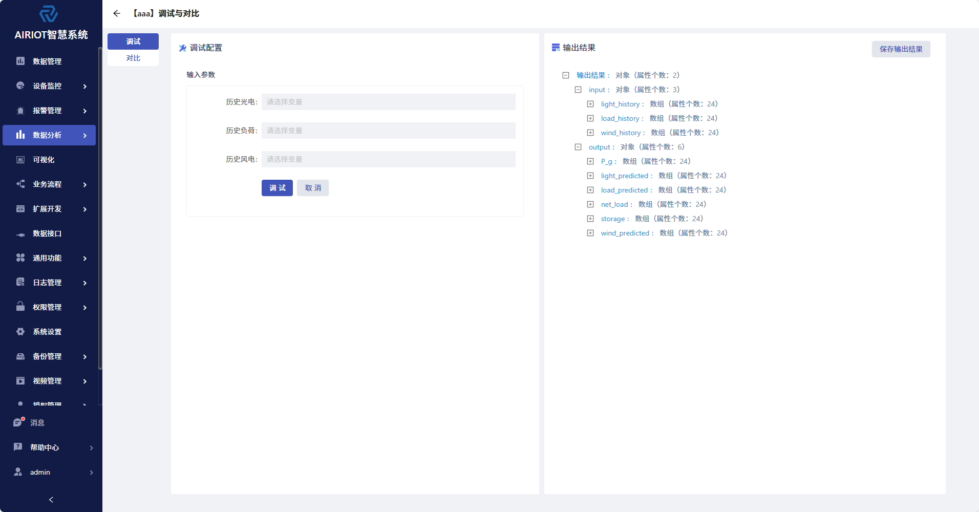Open the 数据接口 menu item

pos(47,233)
